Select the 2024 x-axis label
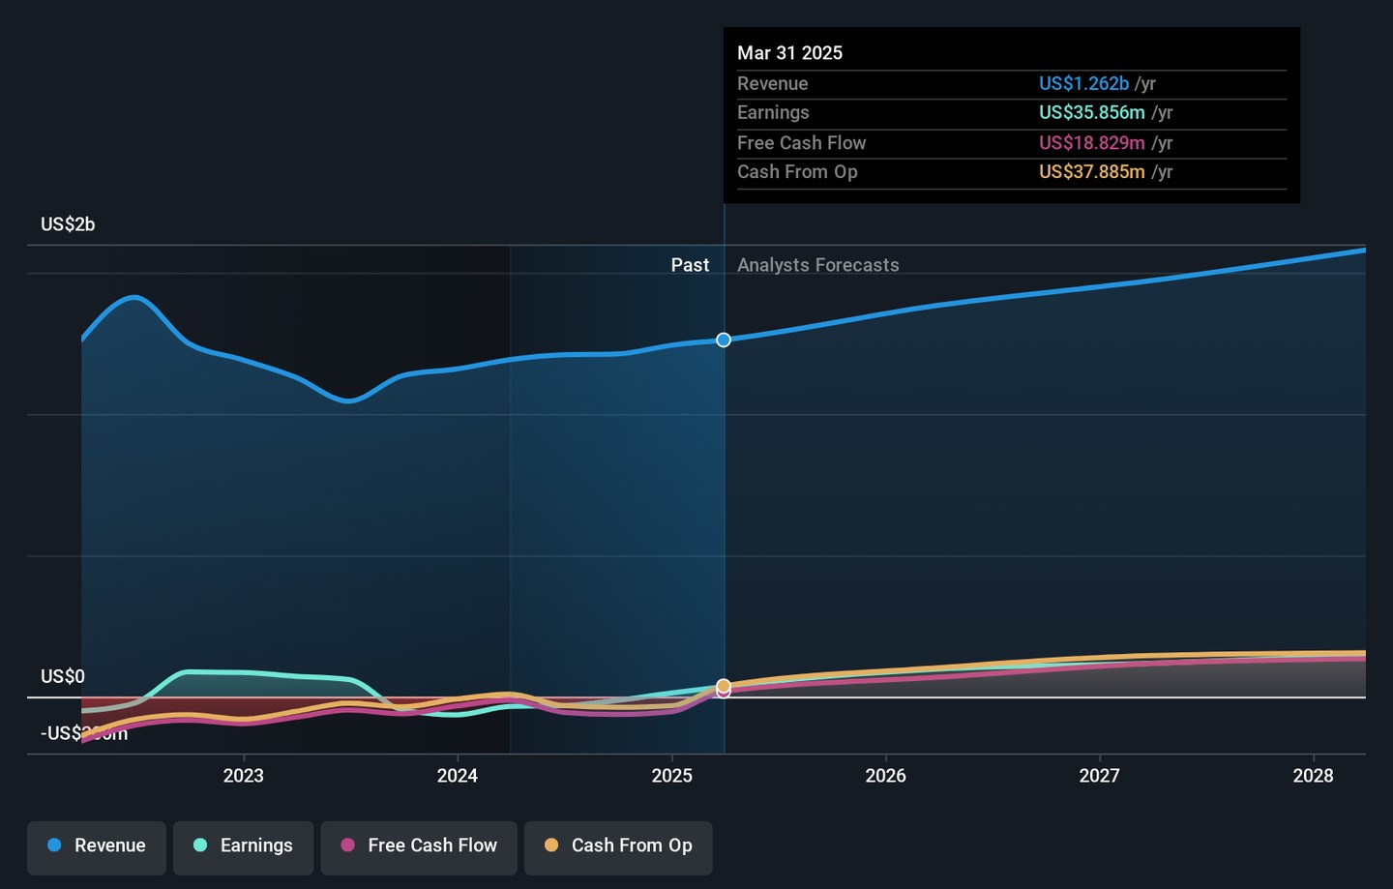The image size is (1393, 889). tap(457, 776)
